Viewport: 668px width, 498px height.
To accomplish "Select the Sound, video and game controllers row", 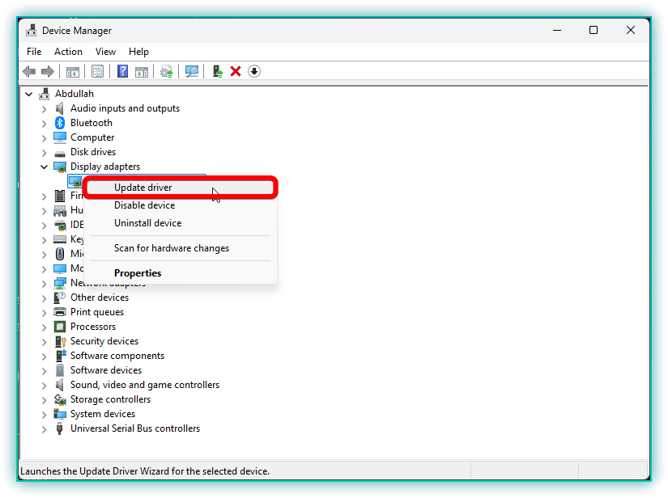I will (145, 385).
